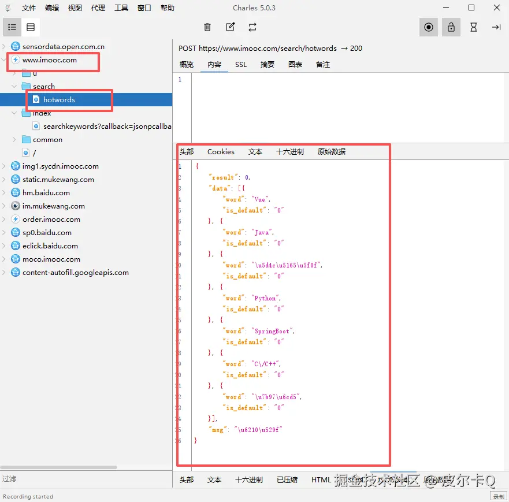Select content-autofill.googleapis.com host row

point(86,273)
